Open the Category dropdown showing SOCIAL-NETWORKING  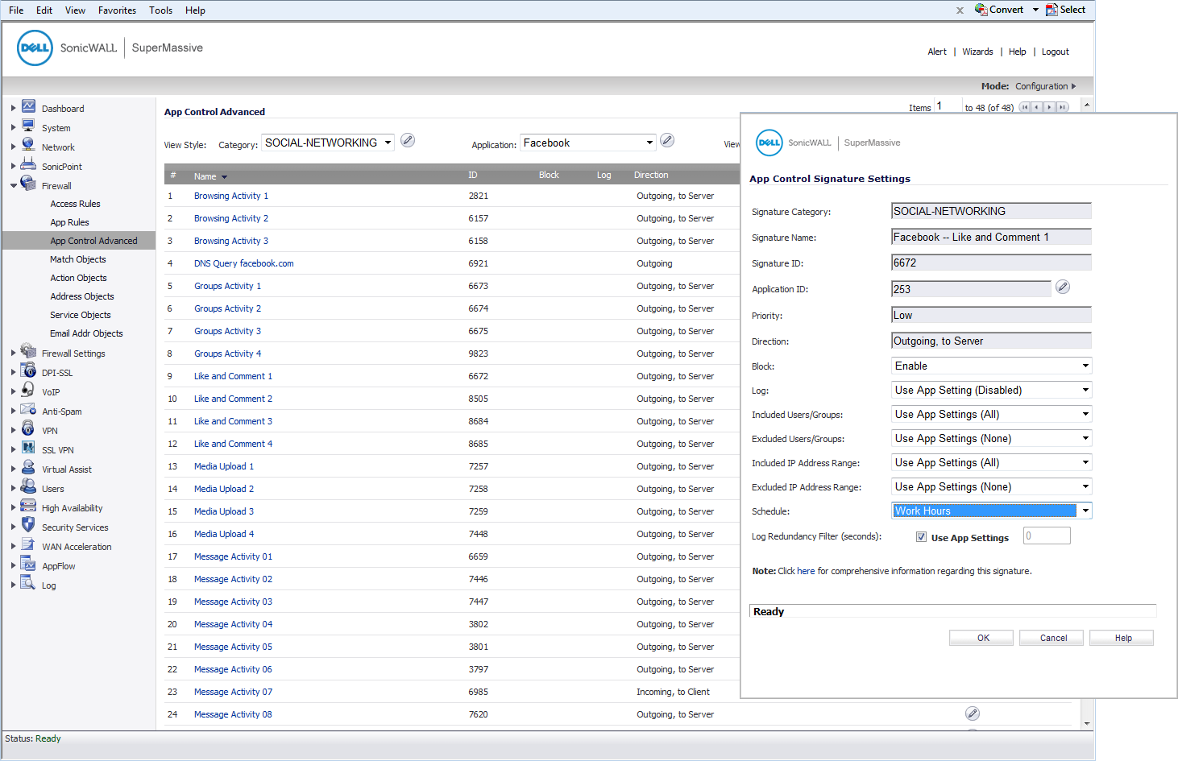point(328,143)
